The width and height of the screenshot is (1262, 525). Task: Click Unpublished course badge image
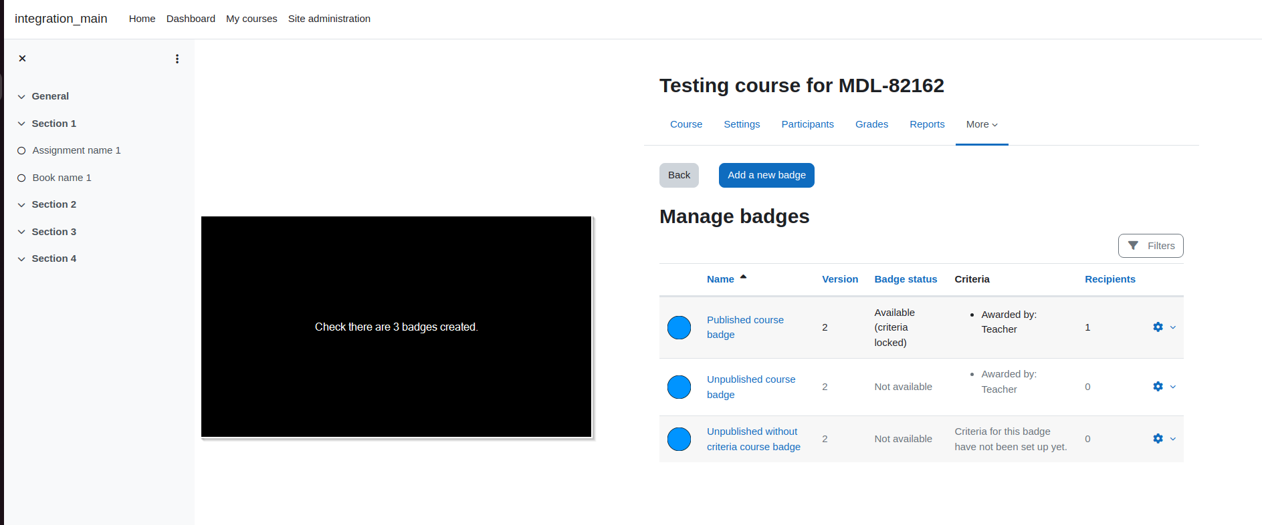click(679, 387)
